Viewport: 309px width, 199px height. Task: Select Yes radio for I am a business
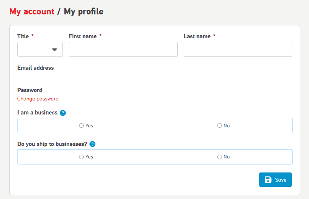[81, 125]
